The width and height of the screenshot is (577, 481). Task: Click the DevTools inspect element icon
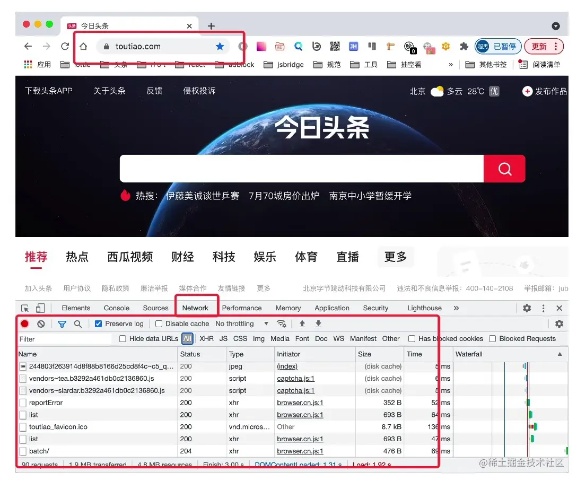(25, 309)
